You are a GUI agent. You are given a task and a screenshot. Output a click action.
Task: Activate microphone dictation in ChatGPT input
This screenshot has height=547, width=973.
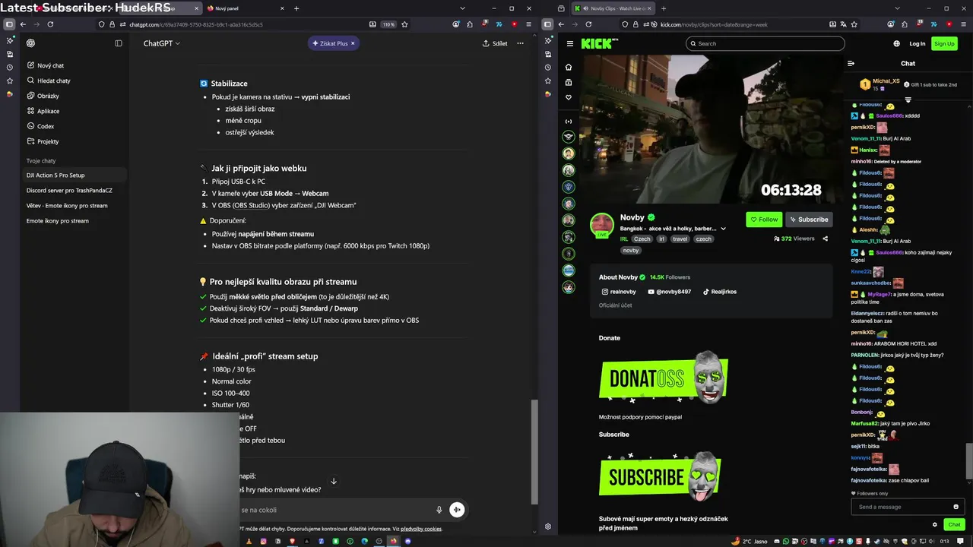coord(439,510)
